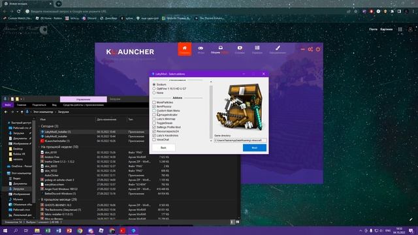The height and width of the screenshot is (235, 418).
Task: Select the OptiFine 1.16.5 HD radio option
Action: tap(154, 89)
